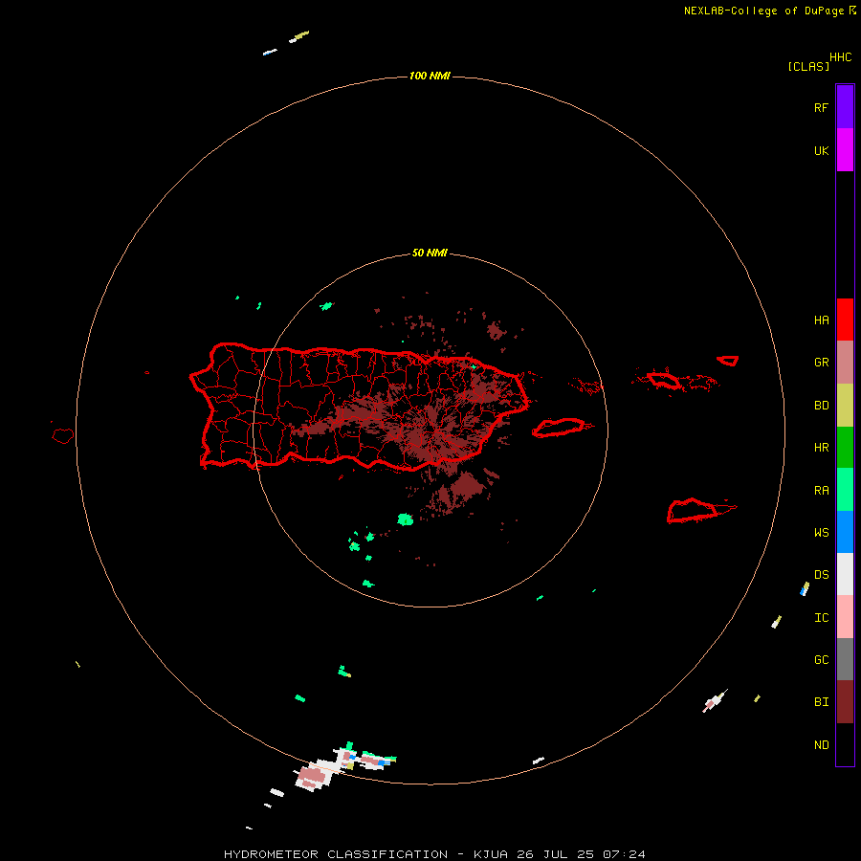Click the 'BI' legend label
Image resolution: width=861 pixels, height=861 pixels.
821,702
